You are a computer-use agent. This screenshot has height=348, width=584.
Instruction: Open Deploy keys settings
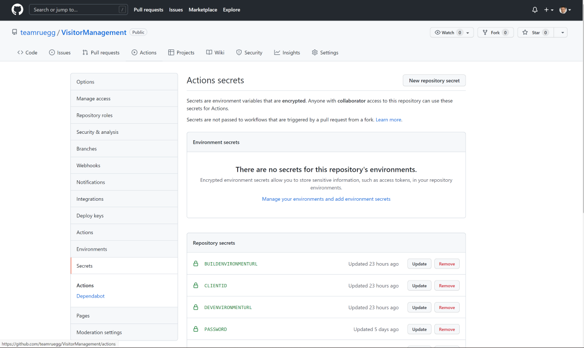point(124,216)
